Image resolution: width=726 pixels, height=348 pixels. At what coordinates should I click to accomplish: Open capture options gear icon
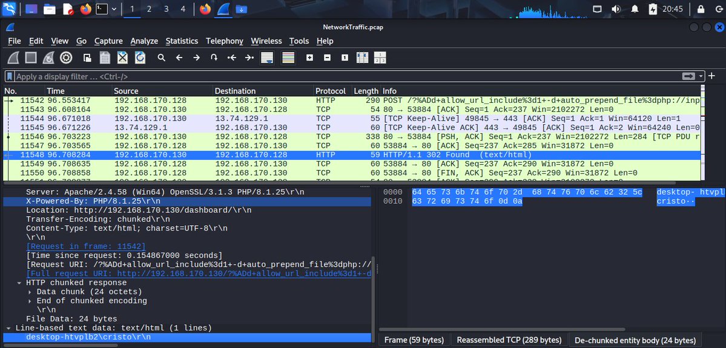pyautogui.click(x=66, y=58)
